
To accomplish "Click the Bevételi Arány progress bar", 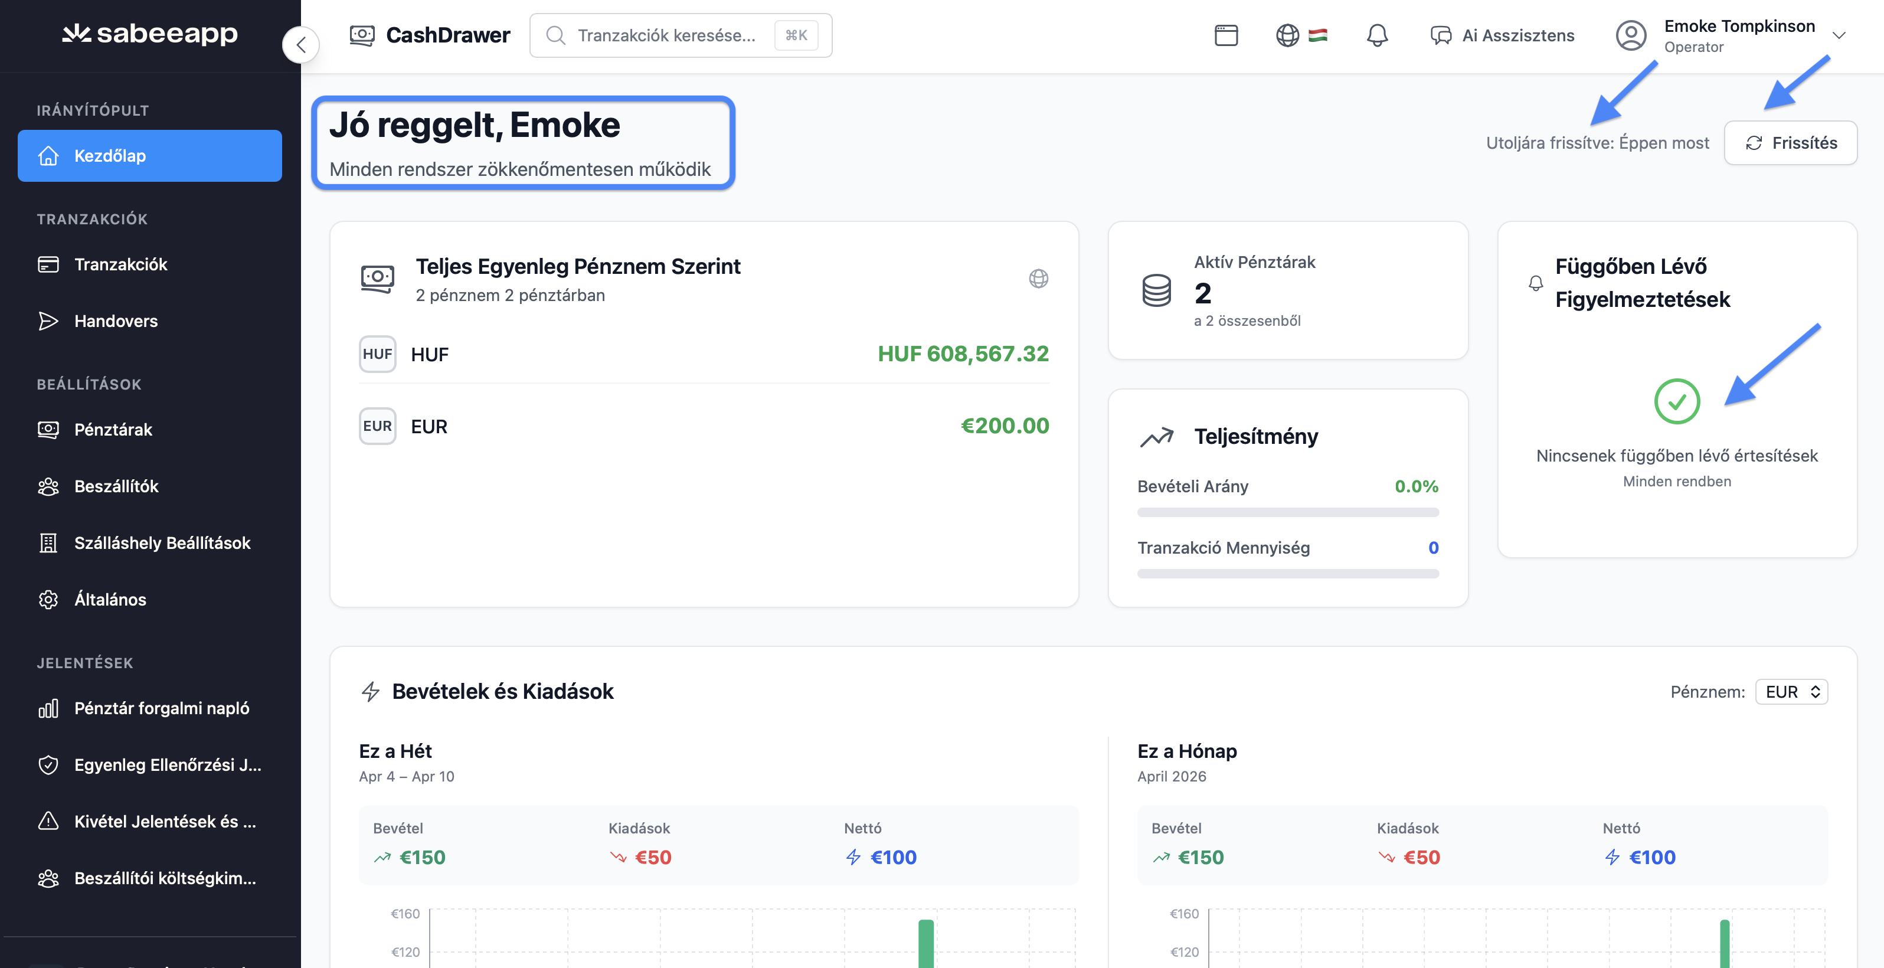I will 1287,512.
